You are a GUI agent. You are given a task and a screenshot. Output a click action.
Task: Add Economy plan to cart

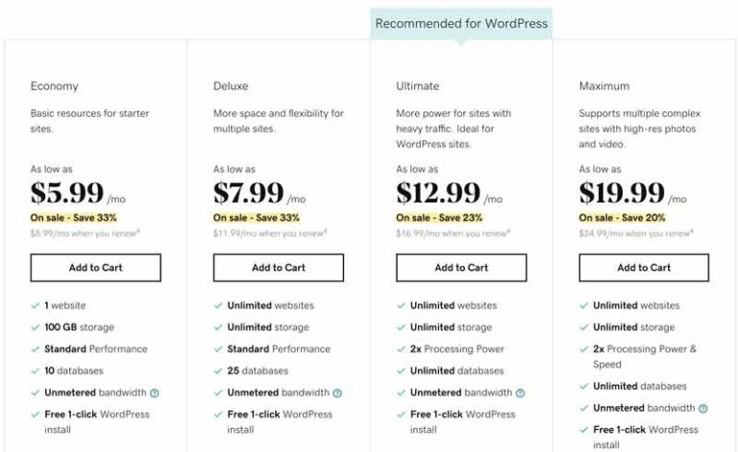(x=95, y=268)
